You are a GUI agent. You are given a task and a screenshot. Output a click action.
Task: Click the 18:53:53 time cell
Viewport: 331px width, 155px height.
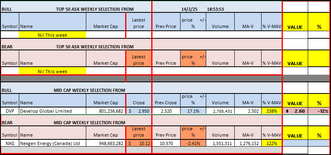[216, 9]
